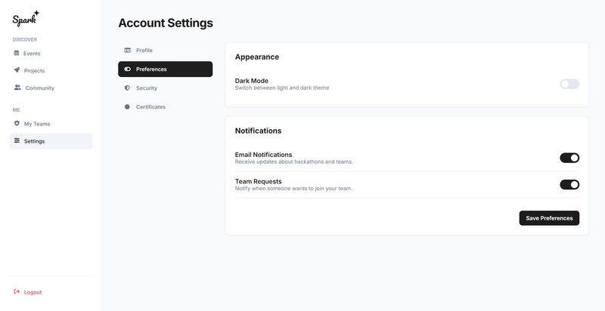Screen dimensions: 605x311
Task: Click the Settings sliders icon in sidebar
Action: click(x=17, y=140)
